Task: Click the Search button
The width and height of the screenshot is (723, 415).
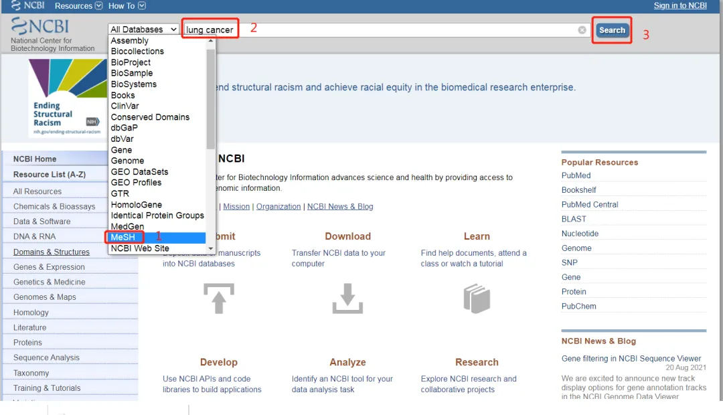Action: point(612,30)
